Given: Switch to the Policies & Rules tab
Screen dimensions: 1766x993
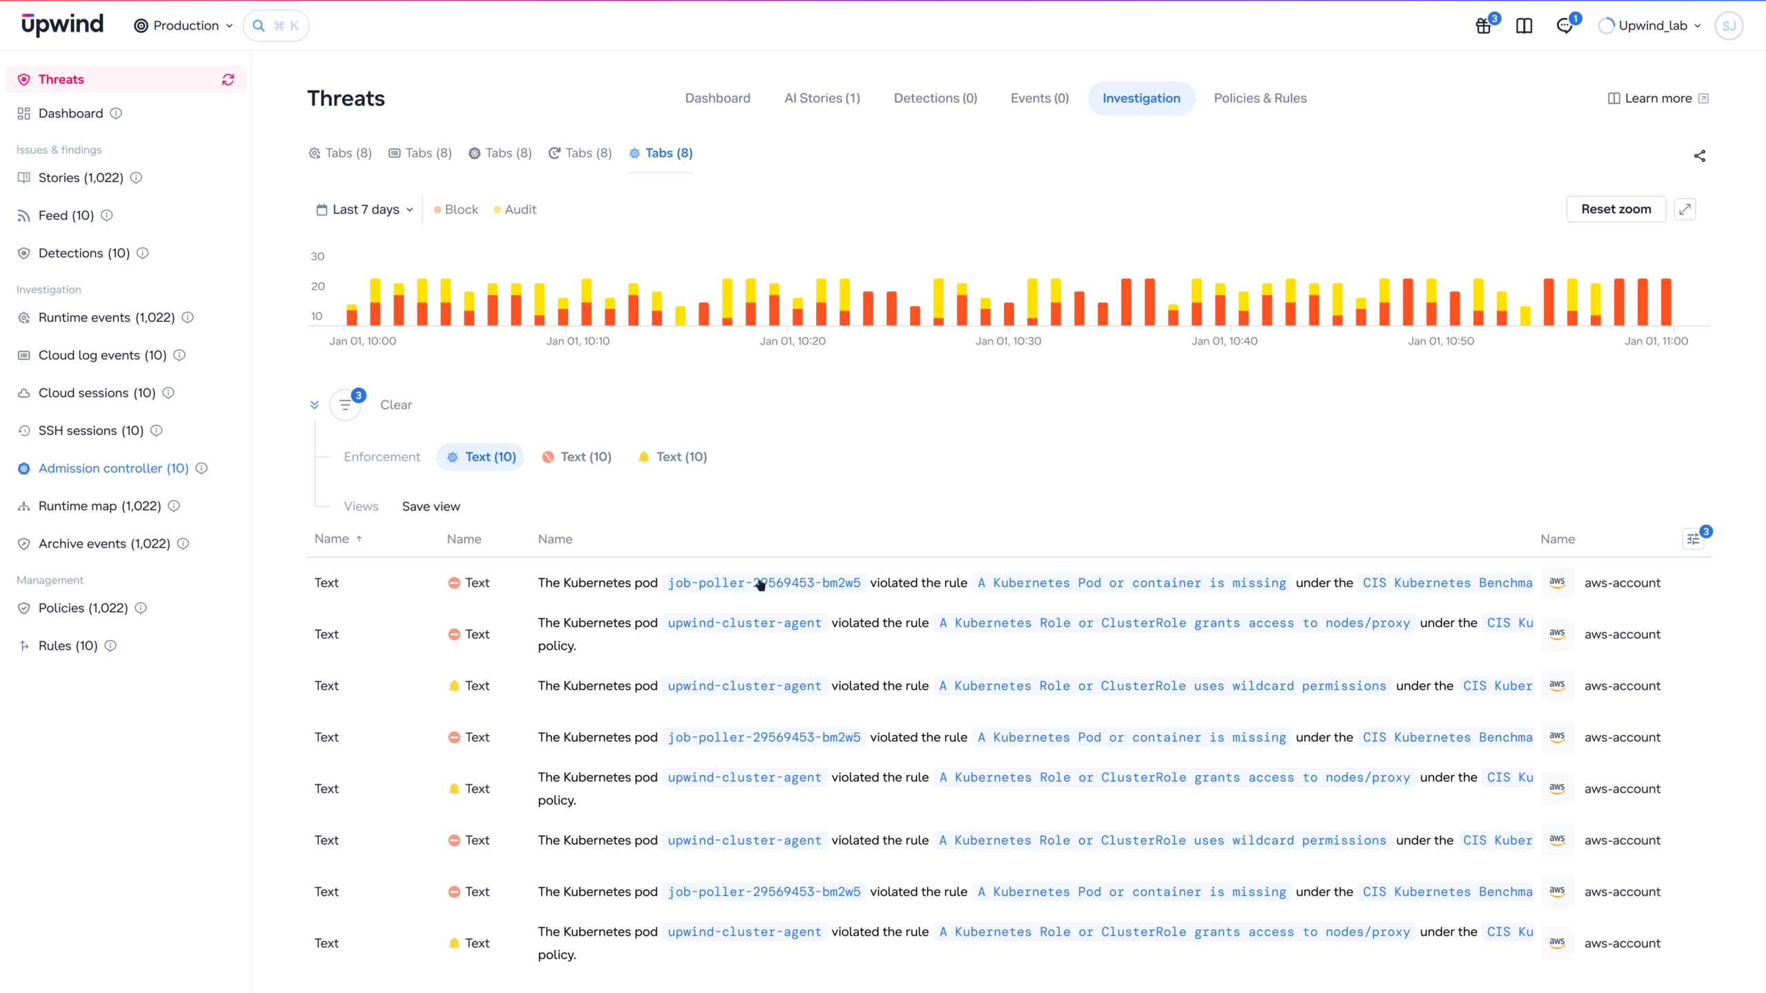Looking at the screenshot, I should (1260, 98).
